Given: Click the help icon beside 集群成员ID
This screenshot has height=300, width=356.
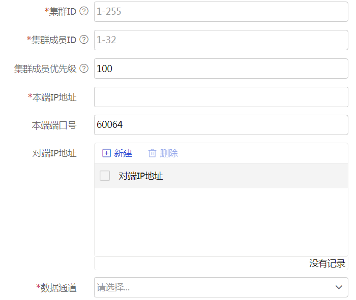Looking at the screenshot, I should [84, 40].
